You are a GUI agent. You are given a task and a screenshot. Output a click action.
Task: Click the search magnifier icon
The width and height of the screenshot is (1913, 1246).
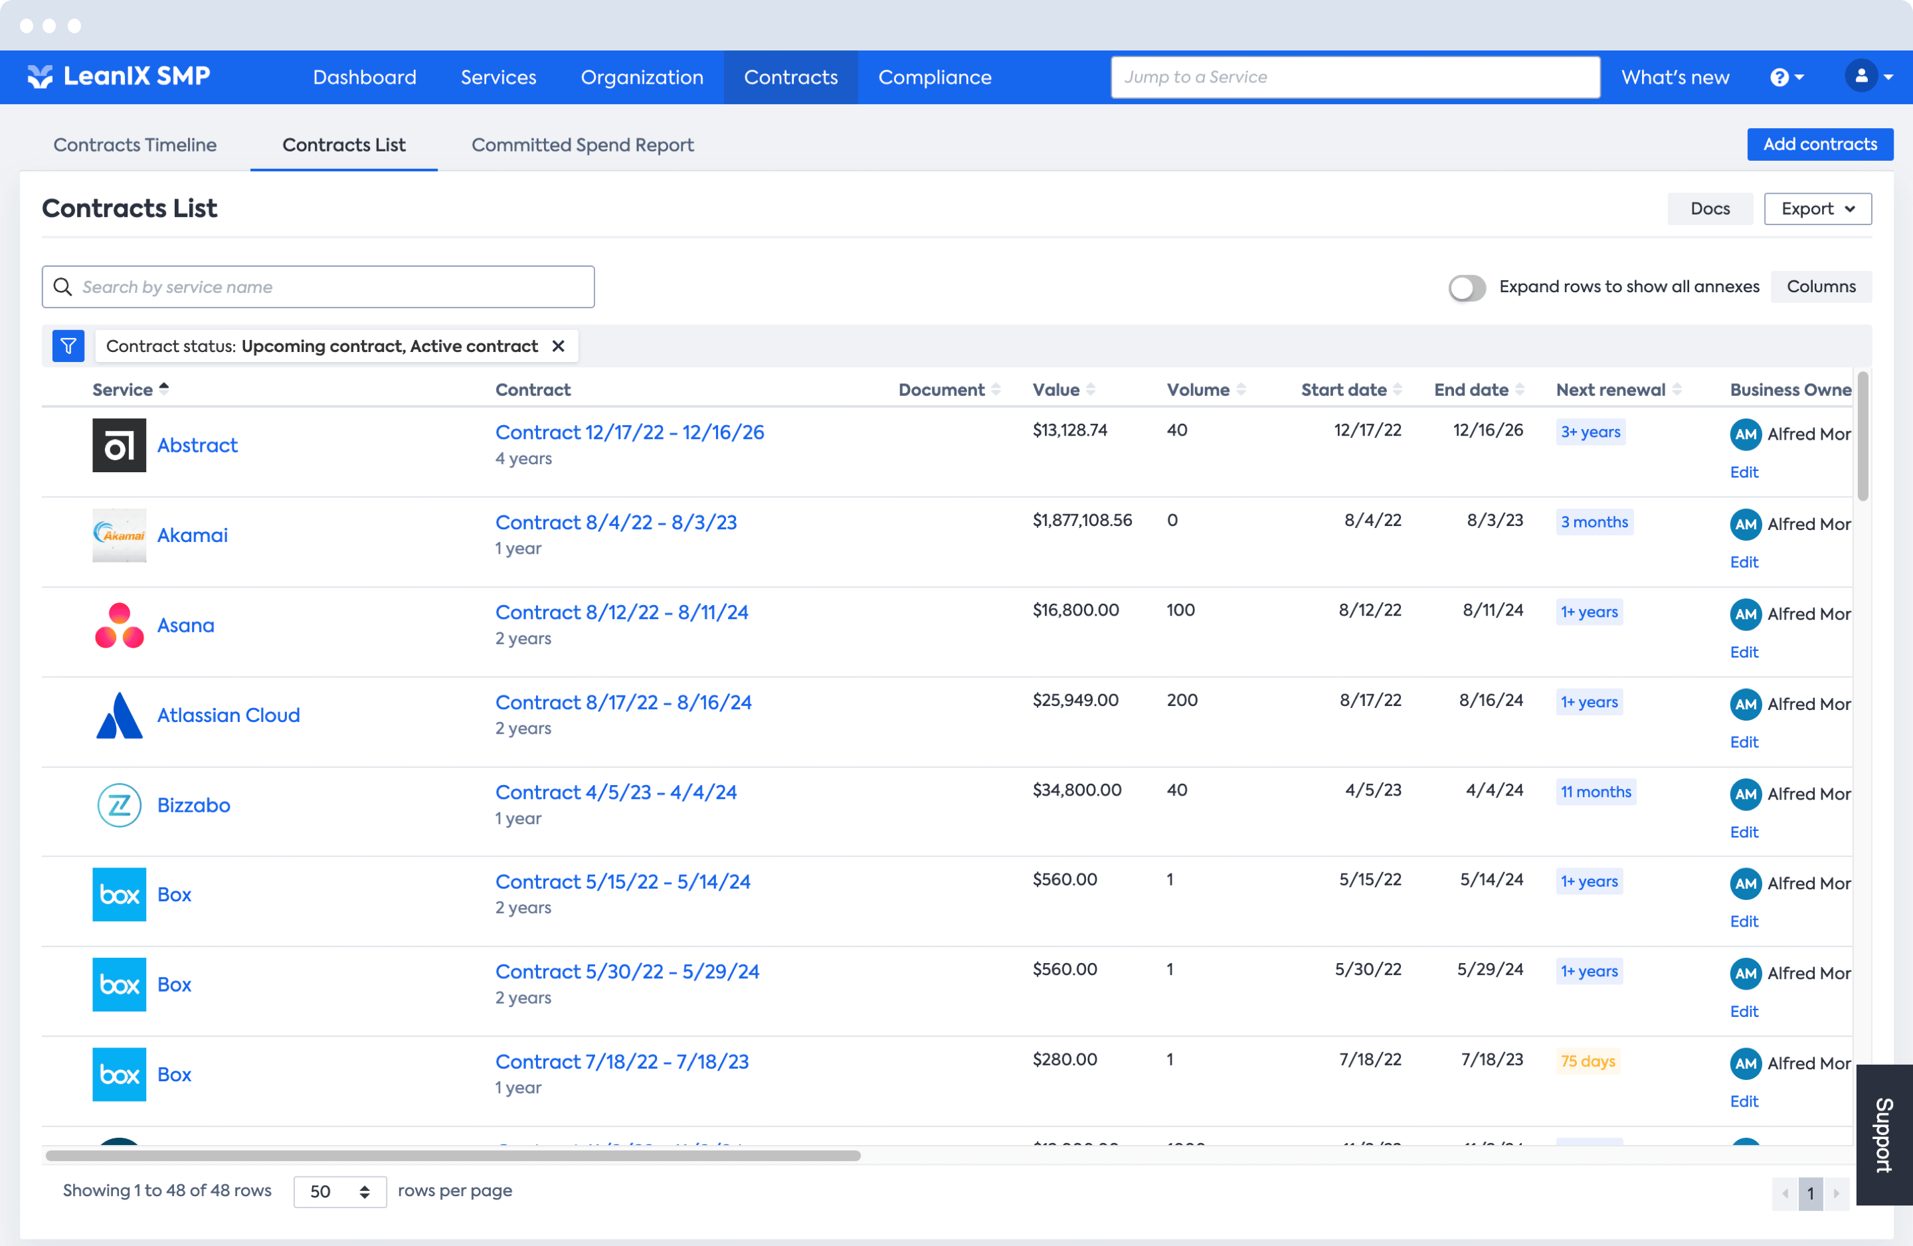pos(62,286)
